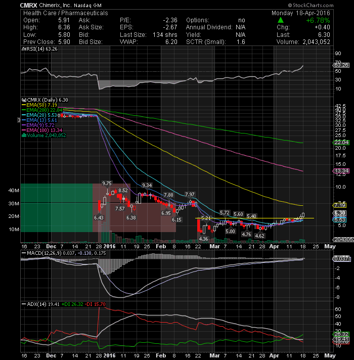Click the 4.36 low price label
Image resolution: width=354 pixels, height=360 pixels.
tap(203, 239)
